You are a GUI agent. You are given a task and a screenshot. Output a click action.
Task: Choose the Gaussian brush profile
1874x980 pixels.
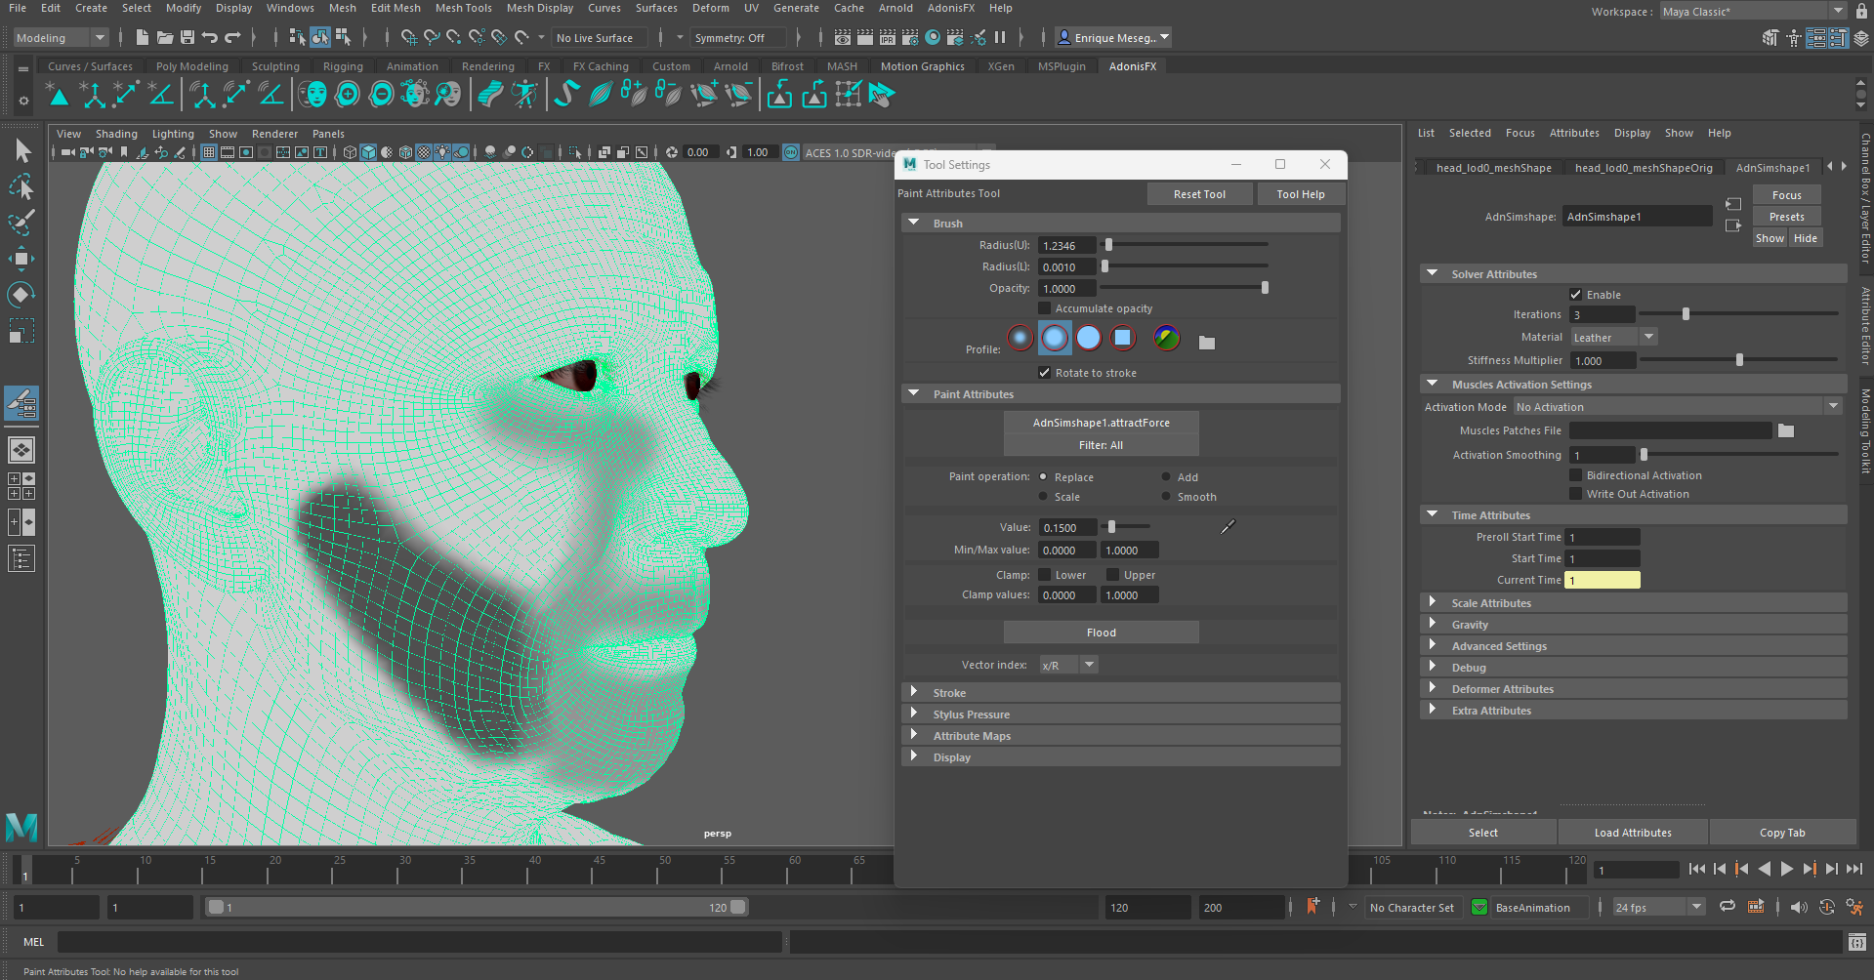point(1020,338)
